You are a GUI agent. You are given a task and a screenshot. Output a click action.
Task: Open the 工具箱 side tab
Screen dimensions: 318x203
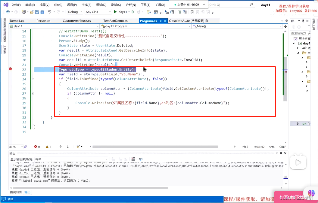(x=5, y=49)
